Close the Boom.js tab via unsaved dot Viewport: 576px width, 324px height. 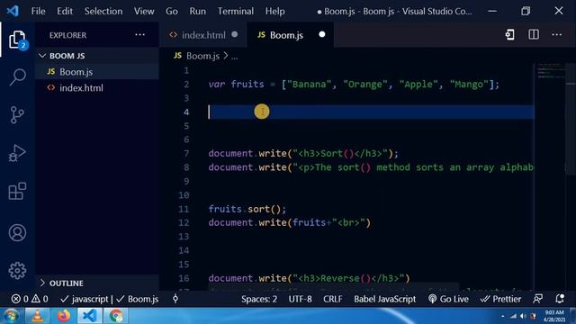(x=322, y=34)
